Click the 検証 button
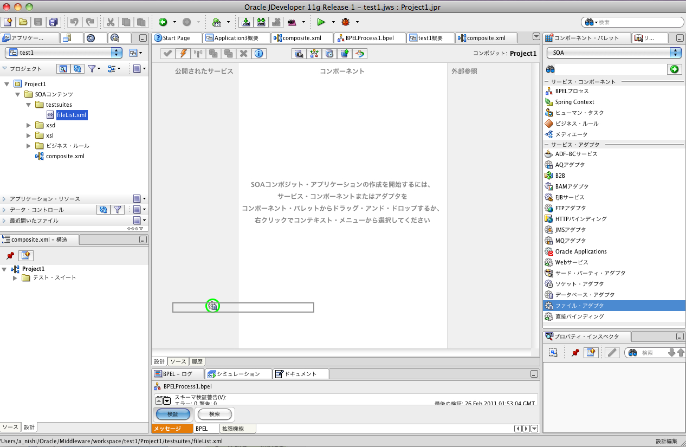The width and height of the screenshot is (686, 447). point(173,414)
